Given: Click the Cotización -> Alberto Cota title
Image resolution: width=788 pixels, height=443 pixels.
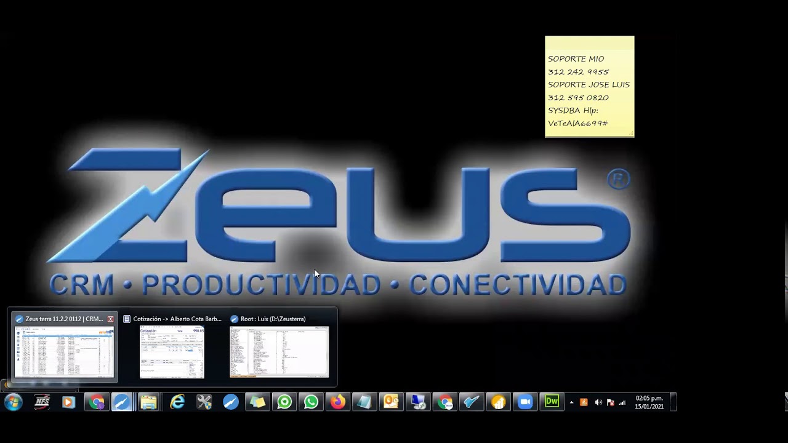Looking at the screenshot, I should point(177,319).
